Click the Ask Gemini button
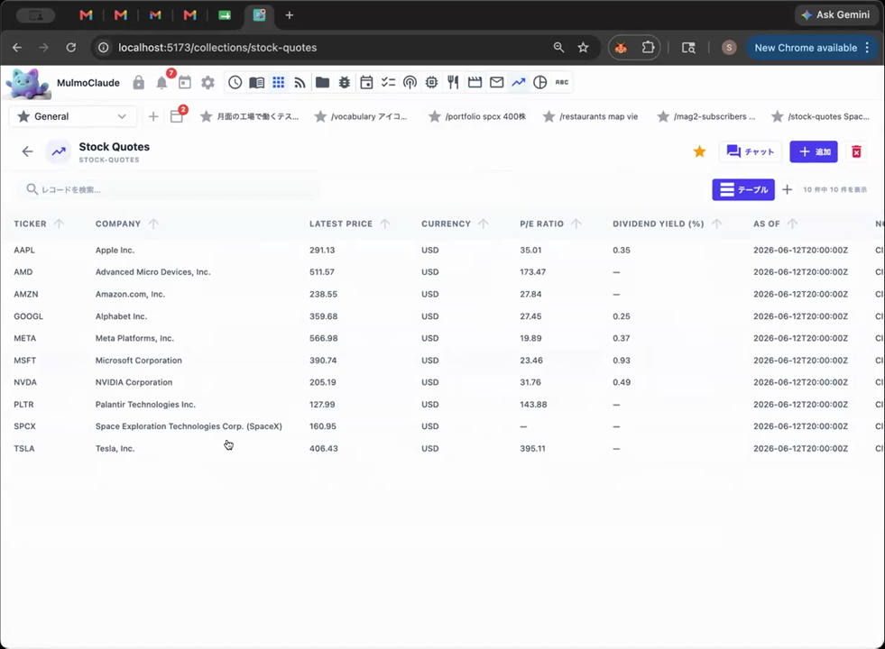The width and height of the screenshot is (885, 649). point(836,15)
